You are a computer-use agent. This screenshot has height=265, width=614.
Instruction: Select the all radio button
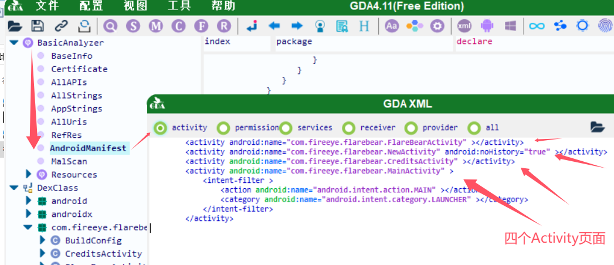pos(474,128)
